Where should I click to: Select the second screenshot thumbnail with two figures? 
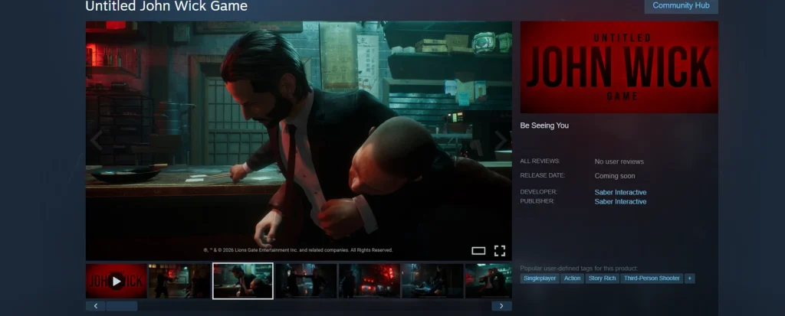point(179,281)
